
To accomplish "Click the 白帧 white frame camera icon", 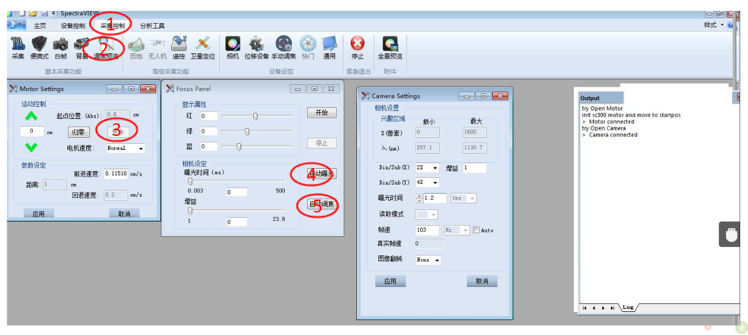I will pos(61,46).
